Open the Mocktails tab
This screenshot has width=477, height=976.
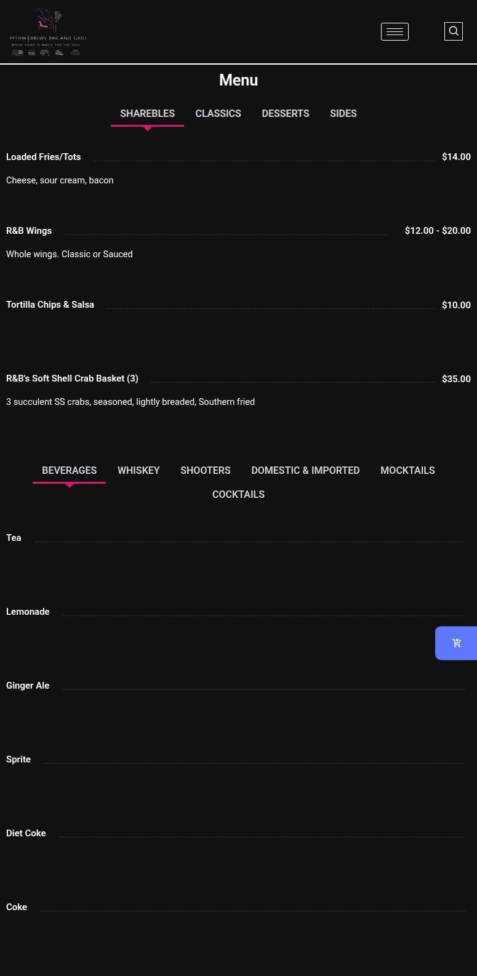coord(407,471)
